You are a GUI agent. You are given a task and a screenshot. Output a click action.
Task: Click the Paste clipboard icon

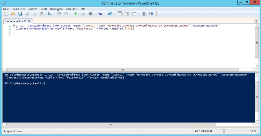coord(42,14)
